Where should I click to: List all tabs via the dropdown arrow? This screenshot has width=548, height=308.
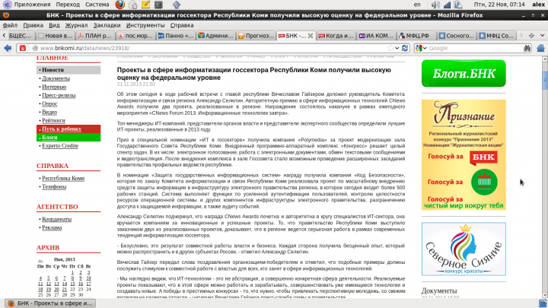(542, 36)
